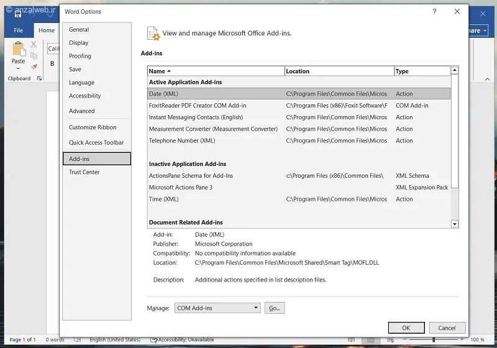Open the File tab in Word
Viewport: 497px width, 348px height.
pyautogui.click(x=19, y=30)
